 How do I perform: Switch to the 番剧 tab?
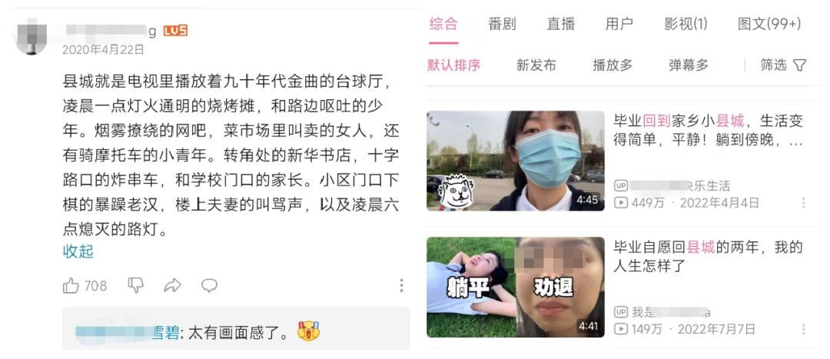502,24
